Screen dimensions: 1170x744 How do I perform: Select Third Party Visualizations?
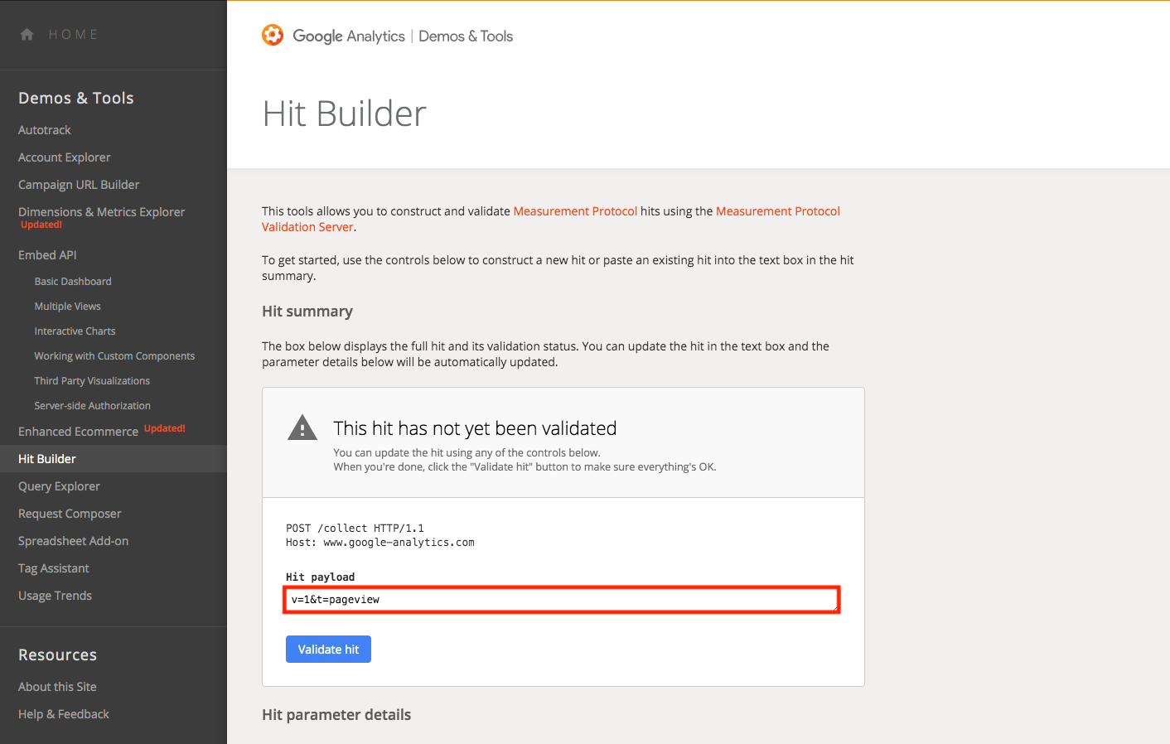click(x=92, y=381)
